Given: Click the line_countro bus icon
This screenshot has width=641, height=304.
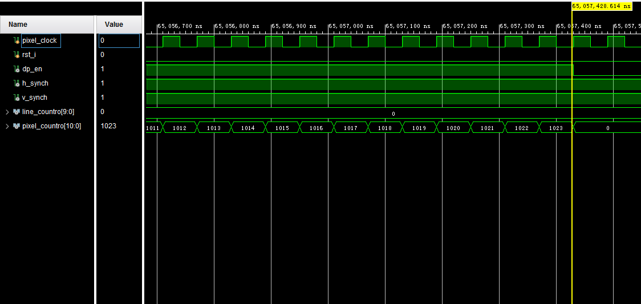Looking at the screenshot, I should (x=17, y=112).
